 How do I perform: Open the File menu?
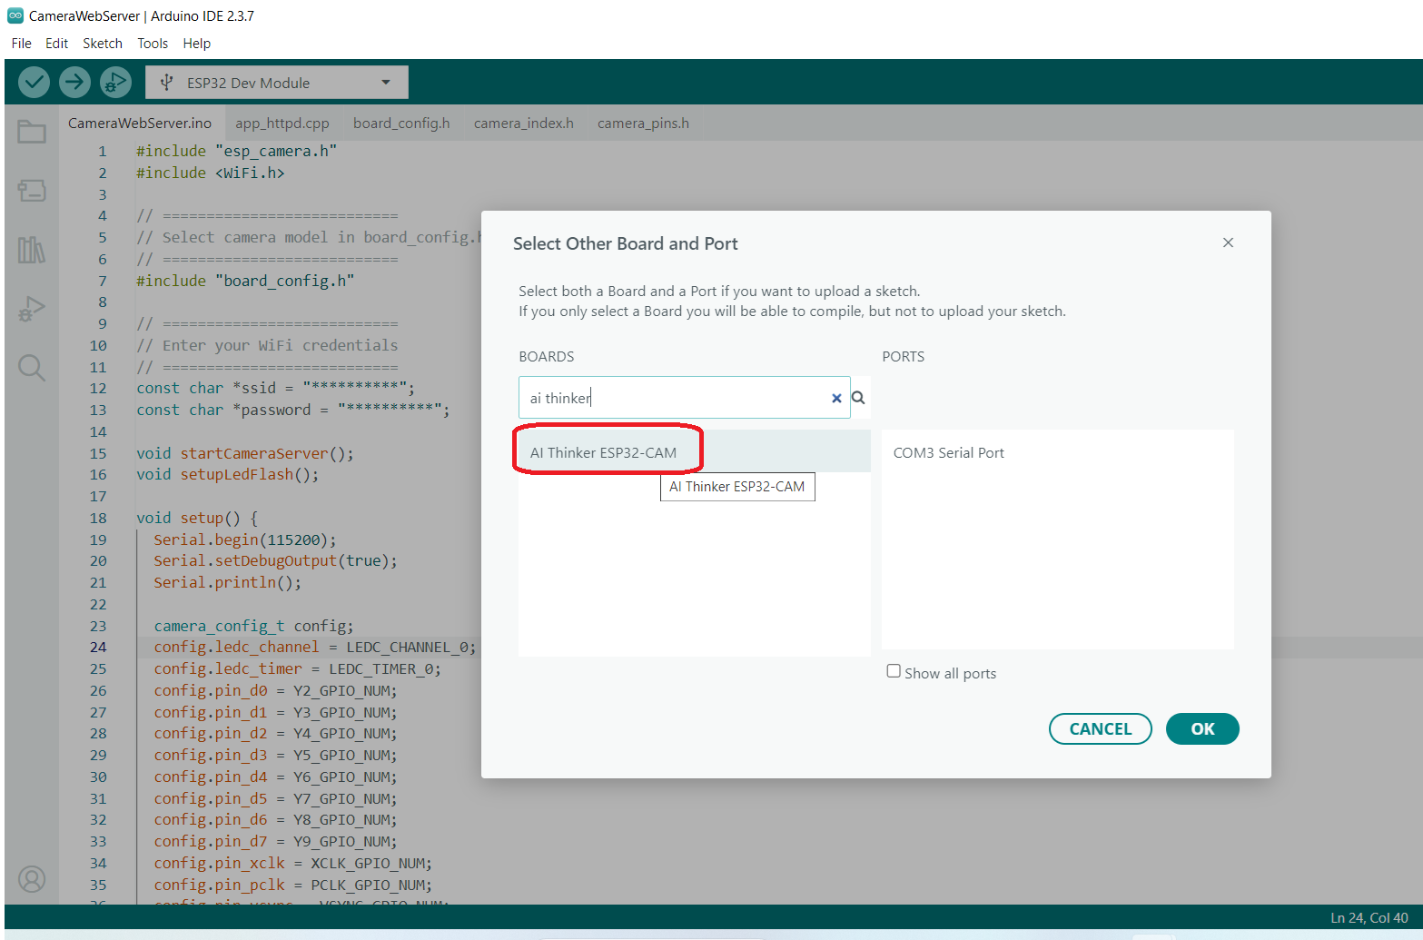point(22,43)
